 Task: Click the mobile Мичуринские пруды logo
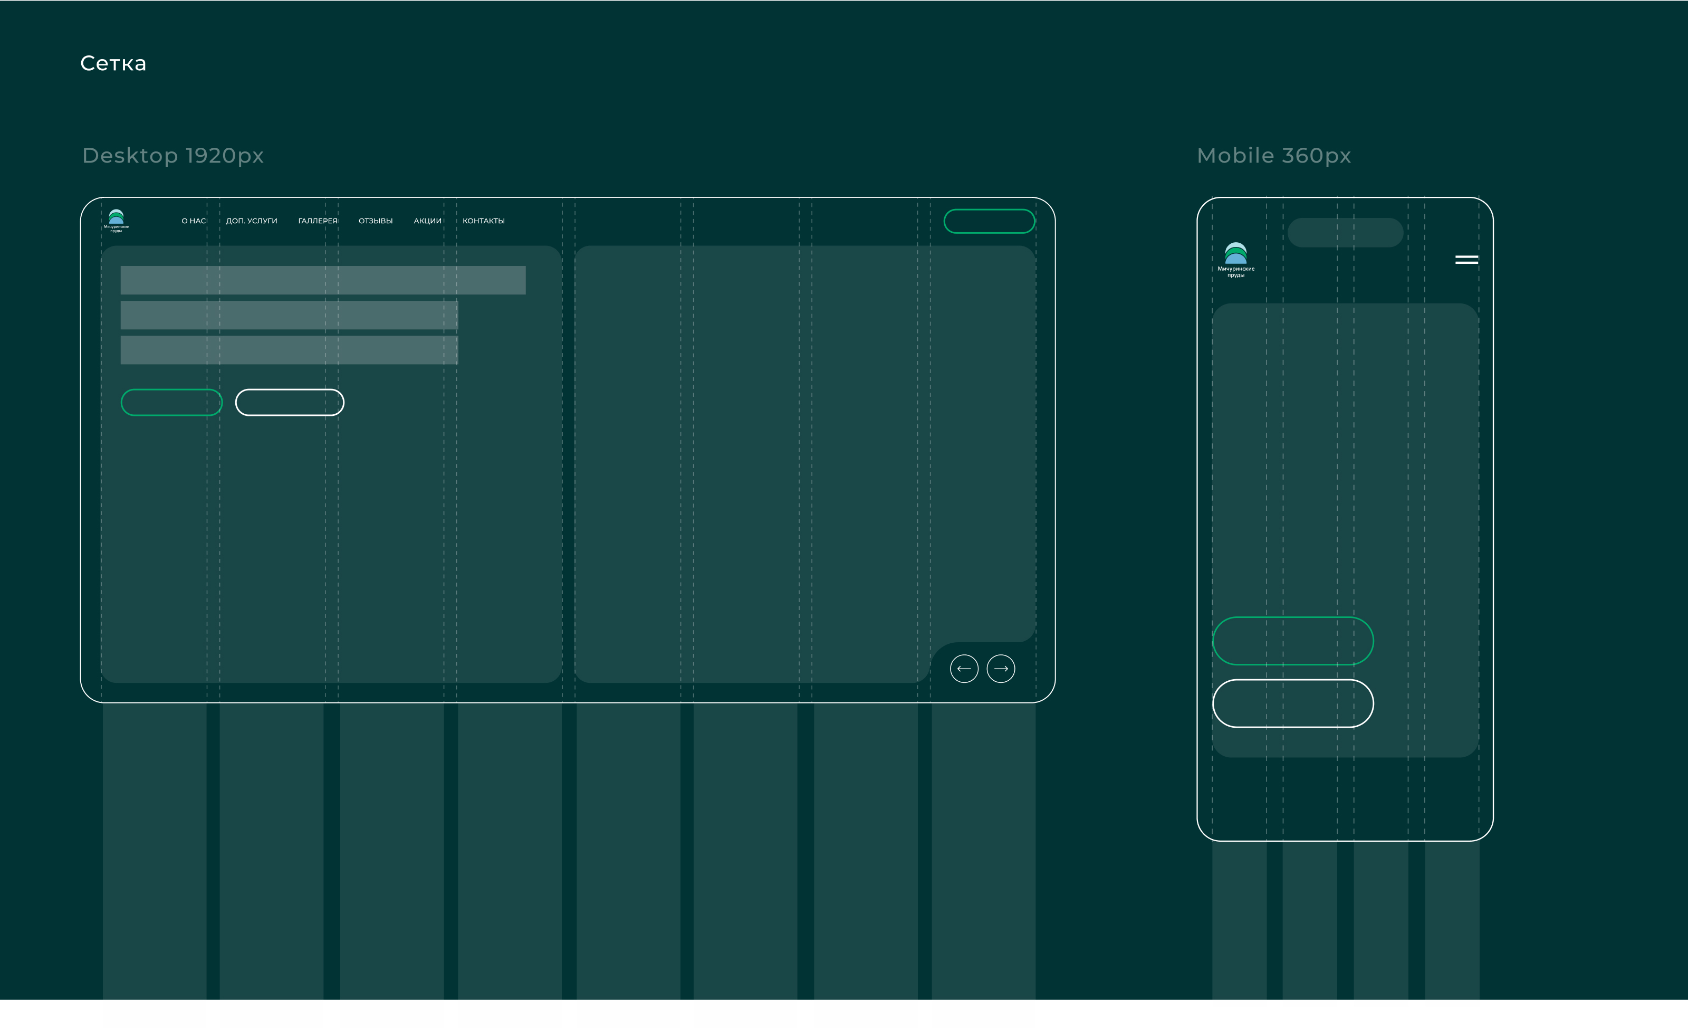1236,259
